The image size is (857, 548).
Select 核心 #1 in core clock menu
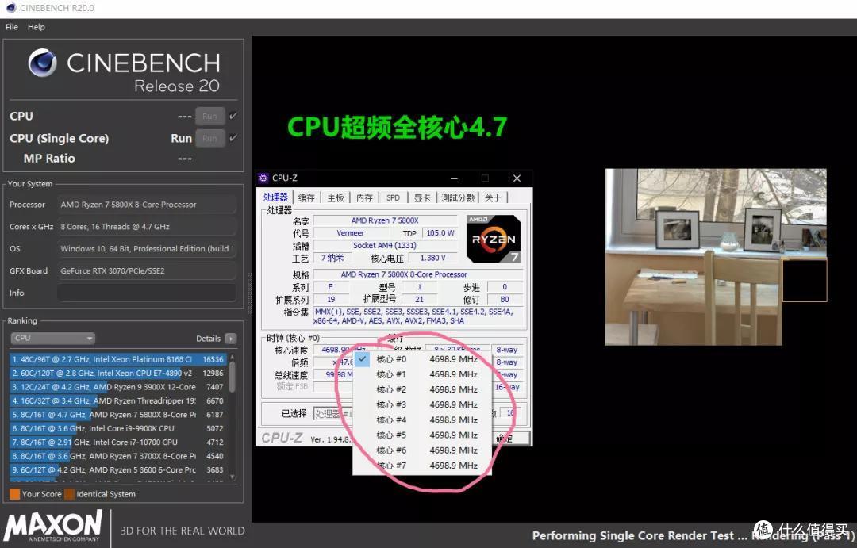[x=422, y=374]
